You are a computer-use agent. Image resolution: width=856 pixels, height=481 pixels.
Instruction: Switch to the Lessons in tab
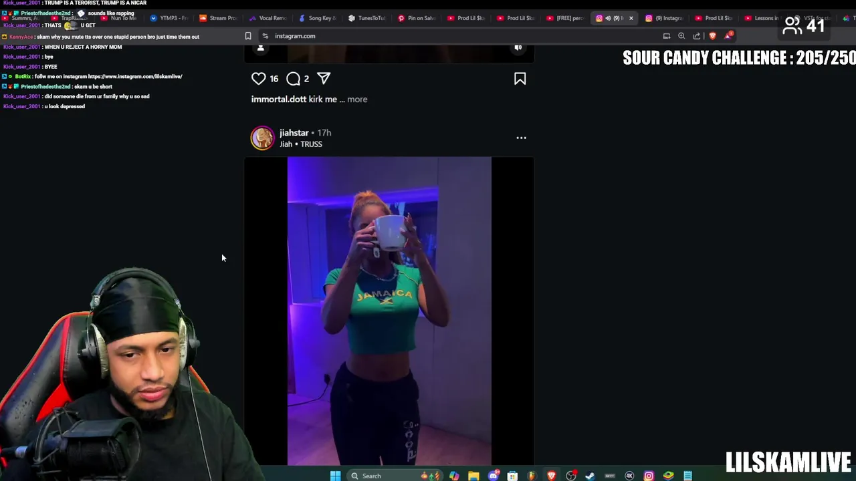[x=763, y=18]
